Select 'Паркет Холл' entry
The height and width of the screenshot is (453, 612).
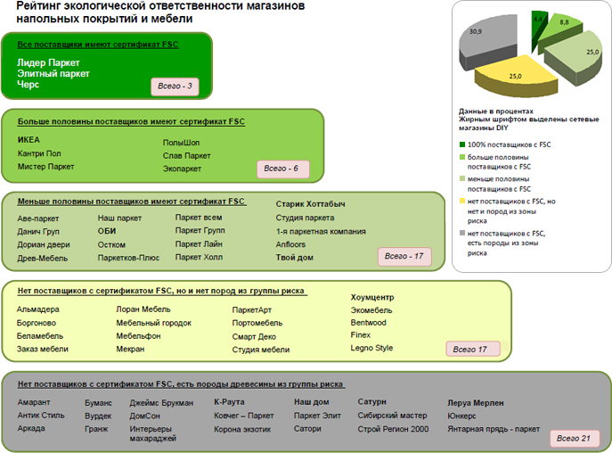pos(199,257)
